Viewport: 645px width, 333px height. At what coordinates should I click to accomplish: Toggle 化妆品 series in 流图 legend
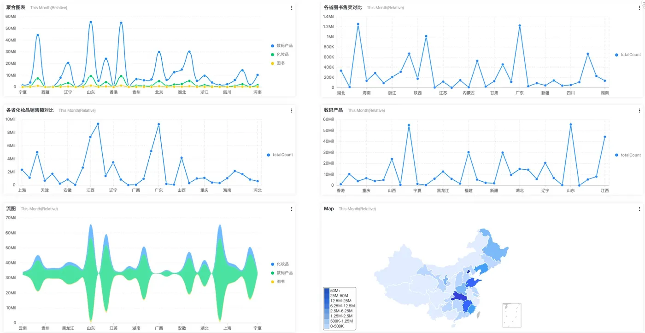point(280,264)
